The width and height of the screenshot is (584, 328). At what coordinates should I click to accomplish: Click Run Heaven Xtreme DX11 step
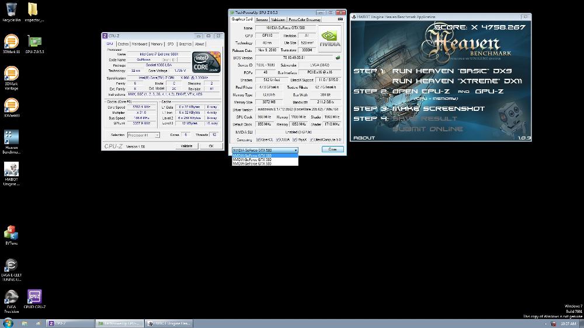coord(457,81)
